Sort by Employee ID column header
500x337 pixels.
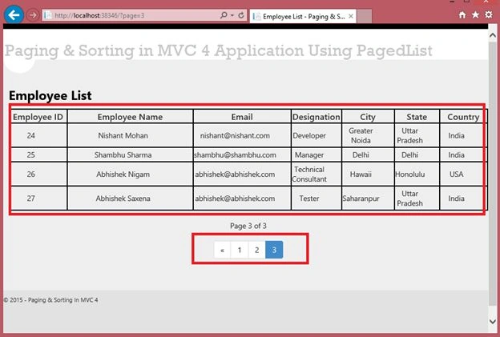pyautogui.click(x=38, y=117)
